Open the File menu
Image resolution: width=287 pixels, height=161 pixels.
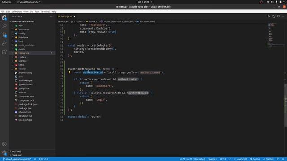(3, 12)
